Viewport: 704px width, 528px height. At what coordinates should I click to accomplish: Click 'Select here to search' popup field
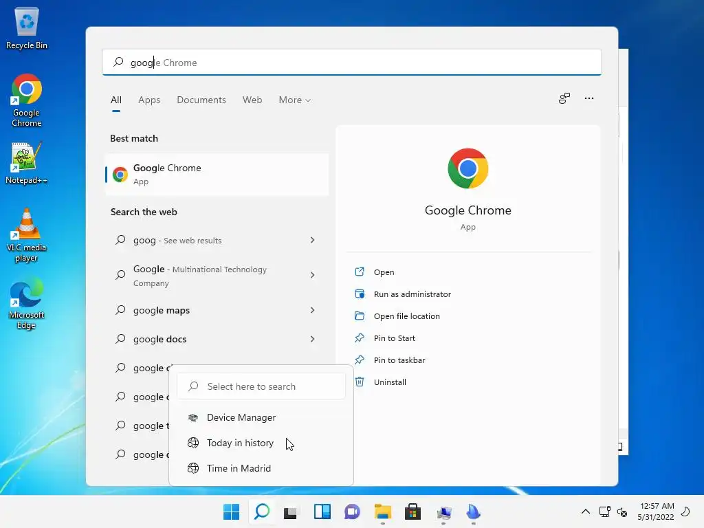click(261, 386)
